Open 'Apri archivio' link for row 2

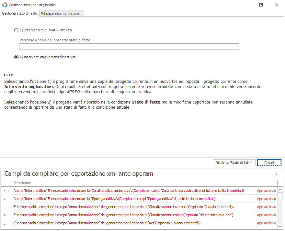pos(266,199)
